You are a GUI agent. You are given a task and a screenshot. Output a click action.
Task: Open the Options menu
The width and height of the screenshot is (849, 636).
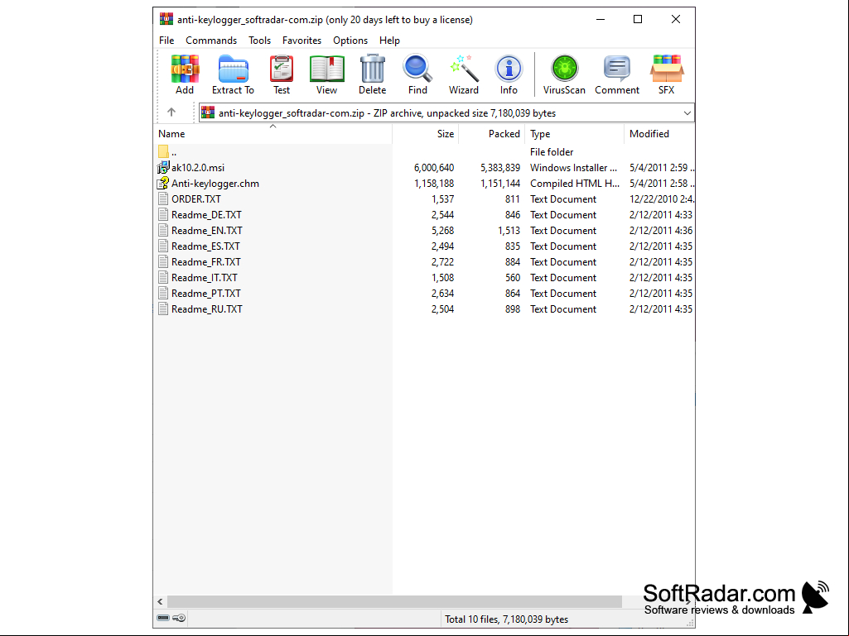(350, 41)
